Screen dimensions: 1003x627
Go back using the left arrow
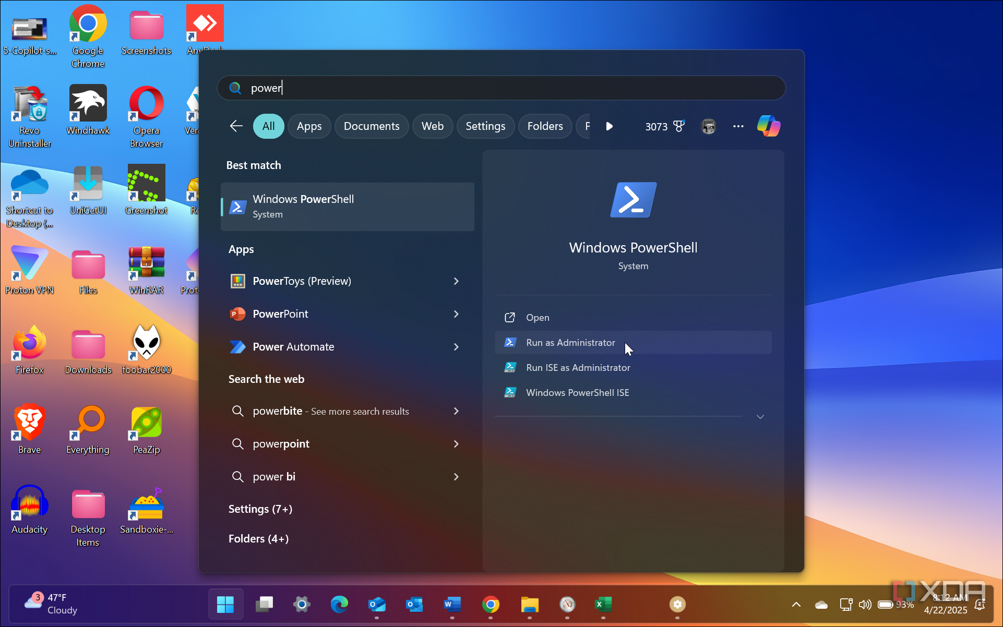tap(236, 126)
